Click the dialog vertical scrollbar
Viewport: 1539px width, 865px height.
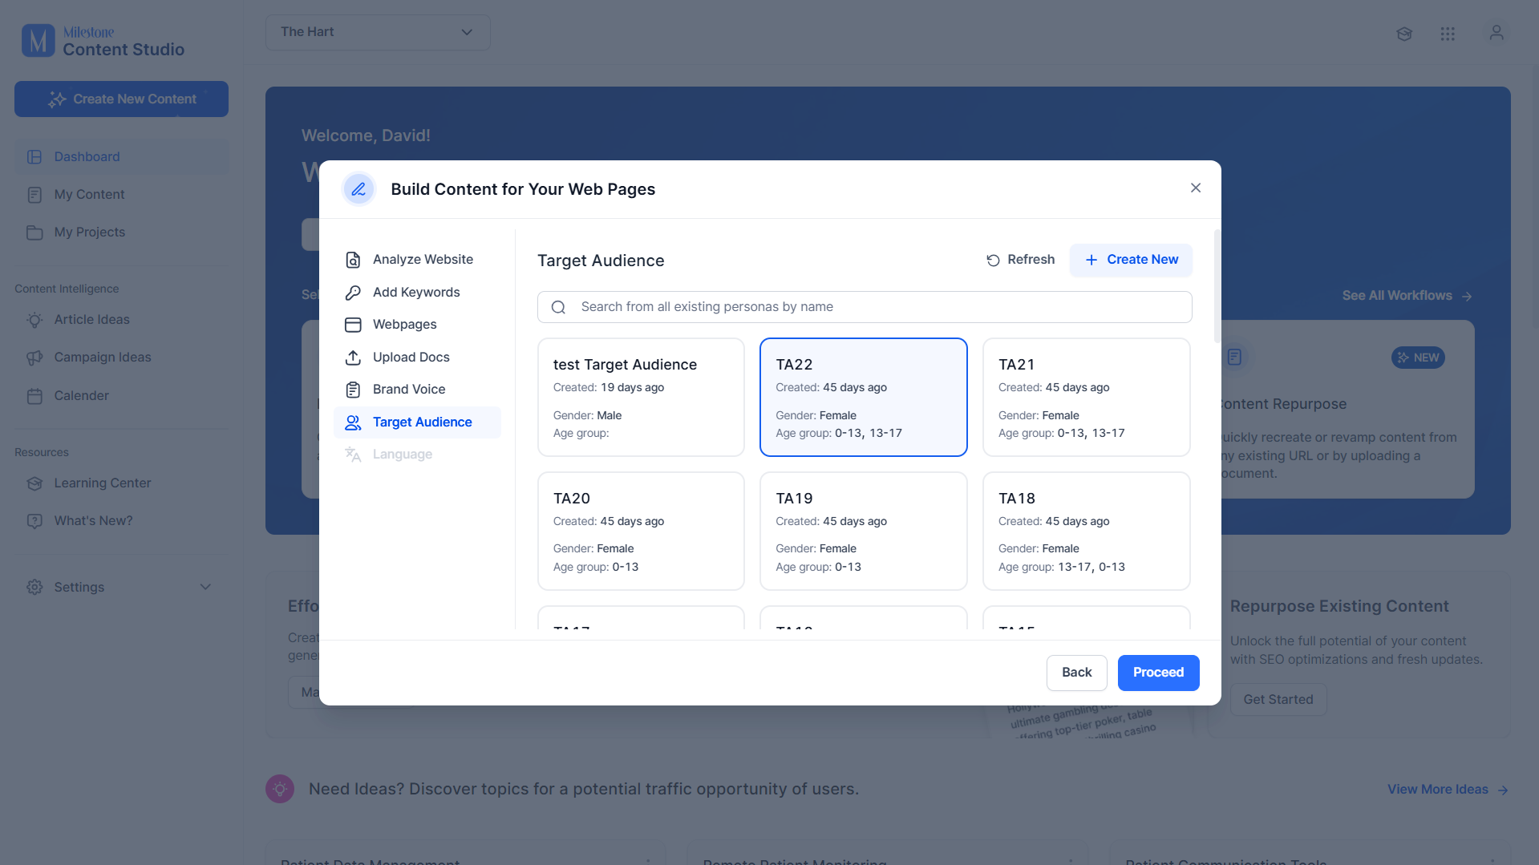(x=1217, y=286)
